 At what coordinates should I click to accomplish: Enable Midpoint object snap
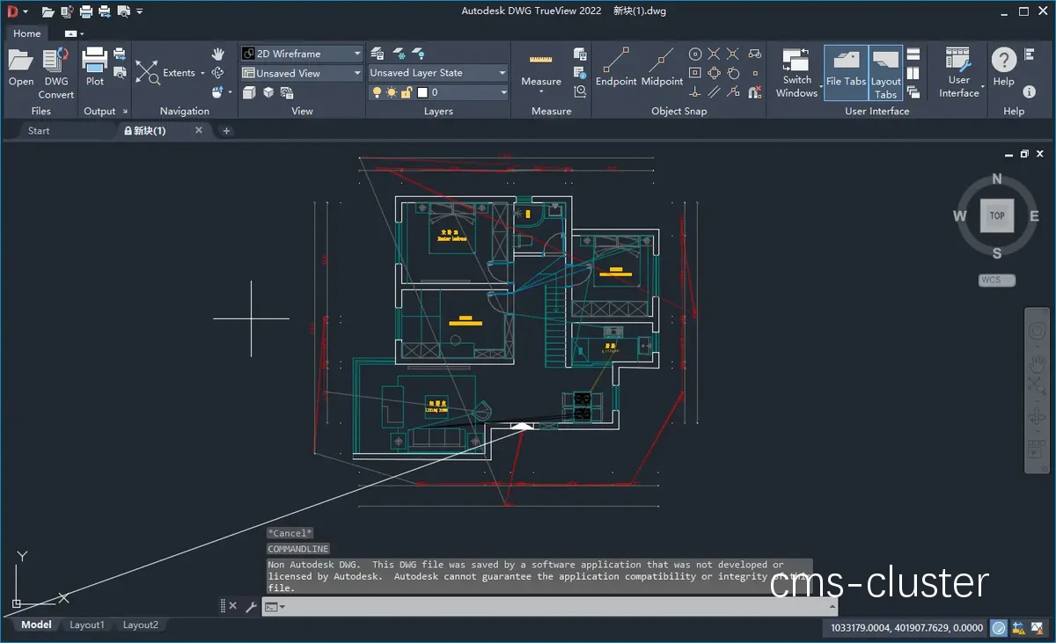point(662,67)
